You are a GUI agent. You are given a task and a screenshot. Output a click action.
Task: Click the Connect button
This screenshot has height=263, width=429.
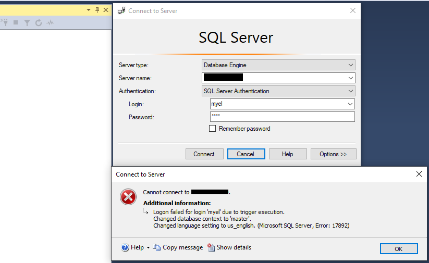204,154
